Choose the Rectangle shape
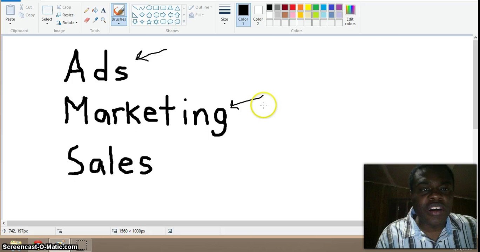 [156, 8]
